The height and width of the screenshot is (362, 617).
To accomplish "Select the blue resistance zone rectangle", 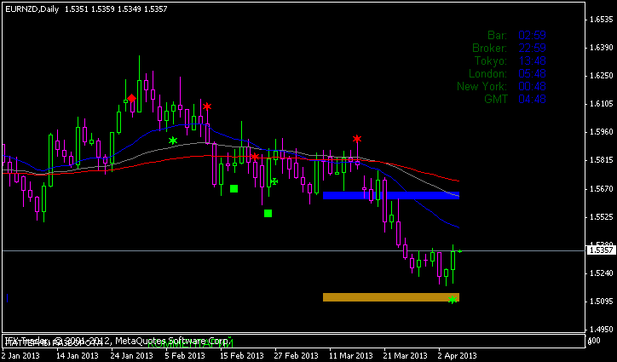I will [391, 195].
